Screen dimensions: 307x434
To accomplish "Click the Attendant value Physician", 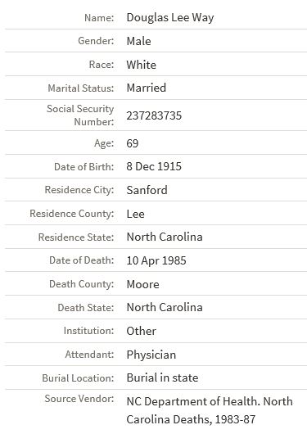I will (151, 355).
